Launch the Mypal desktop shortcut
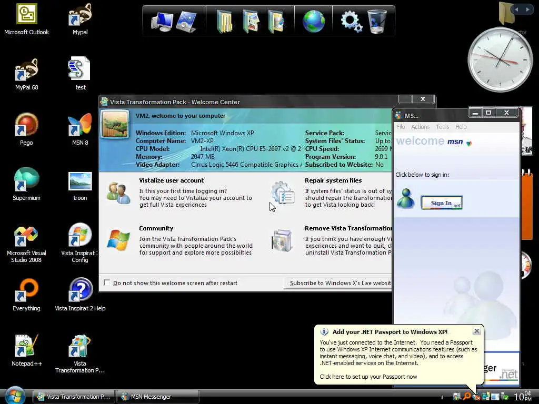539x404 pixels. click(80, 19)
